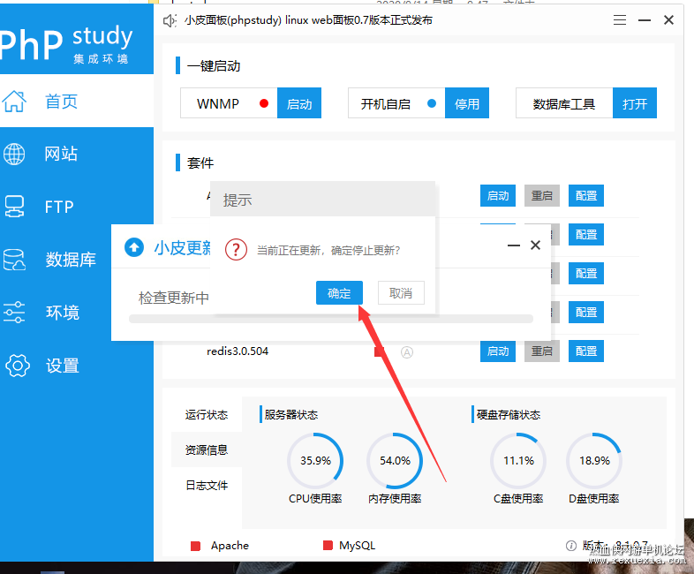Click the question mark icon in dialog
Viewport: 694px width, 574px height.
click(236, 250)
